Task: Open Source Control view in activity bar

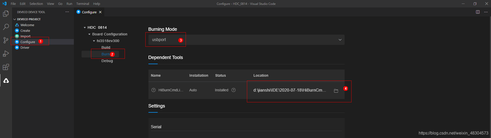Action: [x=6, y=40]
